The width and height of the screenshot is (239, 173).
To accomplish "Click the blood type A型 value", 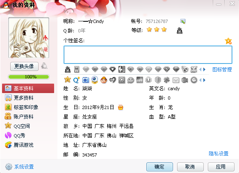I will pyautogui.click(x=172, y=117).
